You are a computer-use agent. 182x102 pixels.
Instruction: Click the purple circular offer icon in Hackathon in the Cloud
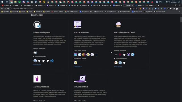coord(129,55)
